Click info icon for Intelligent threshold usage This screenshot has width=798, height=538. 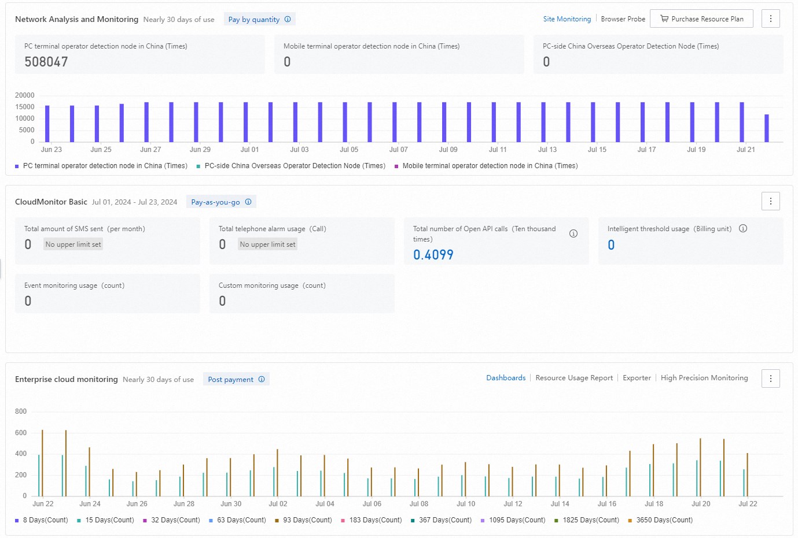point(743,228)
